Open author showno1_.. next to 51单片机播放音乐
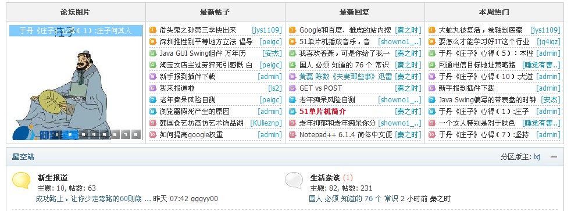The image size is (571, 211). (x=399, y=42)
